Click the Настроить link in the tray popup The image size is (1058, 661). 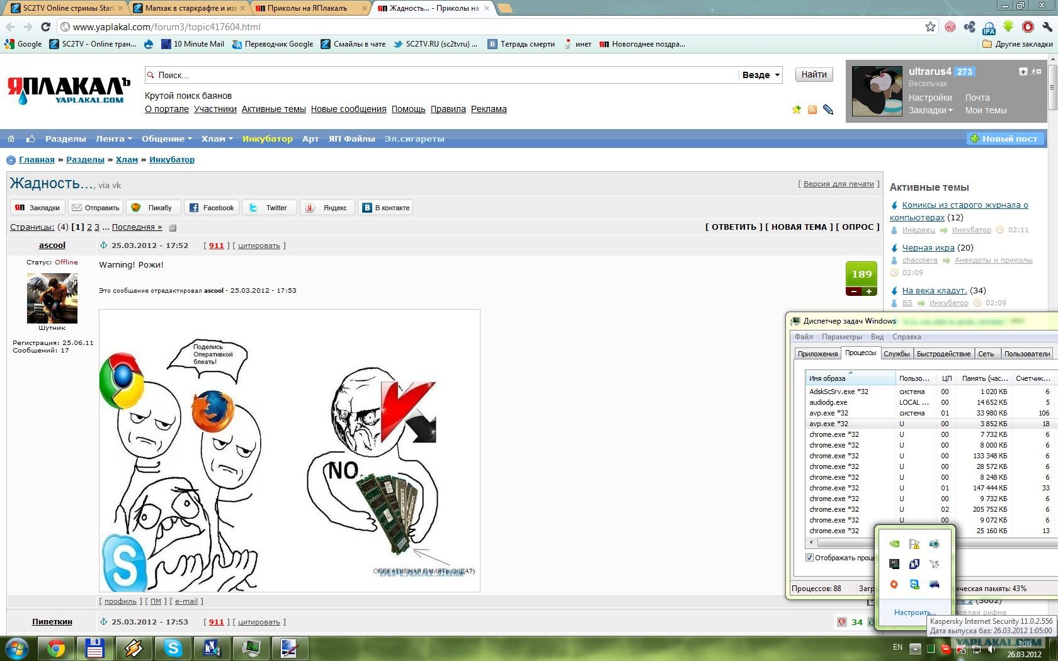pos(915,613)
